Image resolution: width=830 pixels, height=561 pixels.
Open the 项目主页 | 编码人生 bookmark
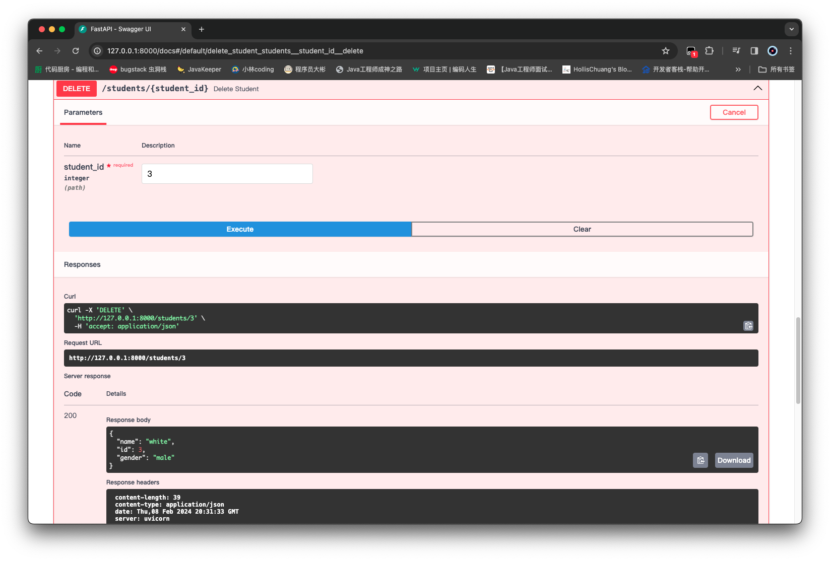[444, 69]
